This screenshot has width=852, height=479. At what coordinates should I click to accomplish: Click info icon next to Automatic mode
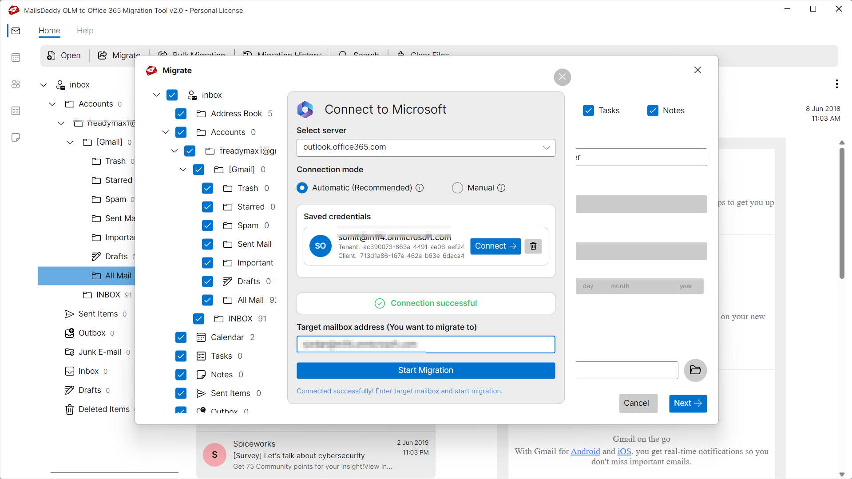[420, 188]
